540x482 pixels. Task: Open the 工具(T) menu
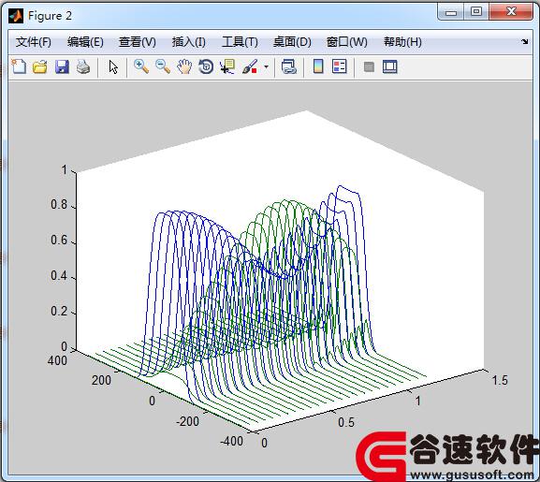coord(240,42)
